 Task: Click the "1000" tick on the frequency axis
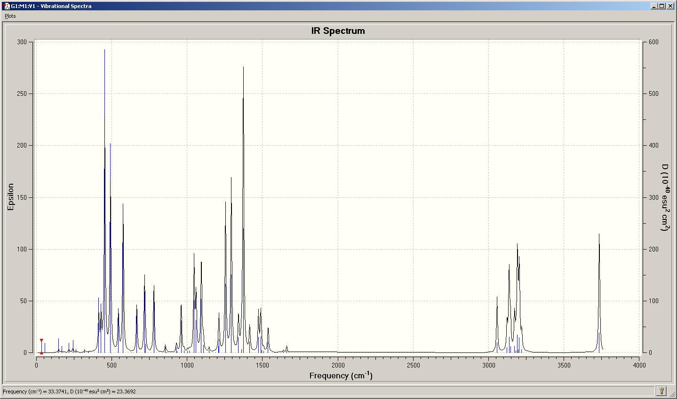click(187, 365)
